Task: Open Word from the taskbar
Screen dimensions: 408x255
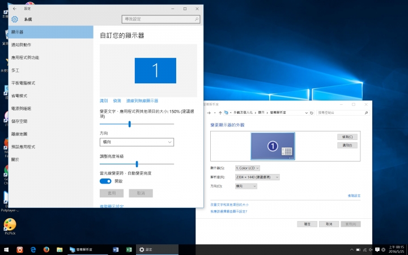Action: pos(116,250)
